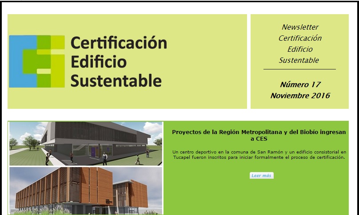Viewport: 359px width, 215px height.
Task: Click the purple door in the sports center image
Action: click(x=93, y=152)
